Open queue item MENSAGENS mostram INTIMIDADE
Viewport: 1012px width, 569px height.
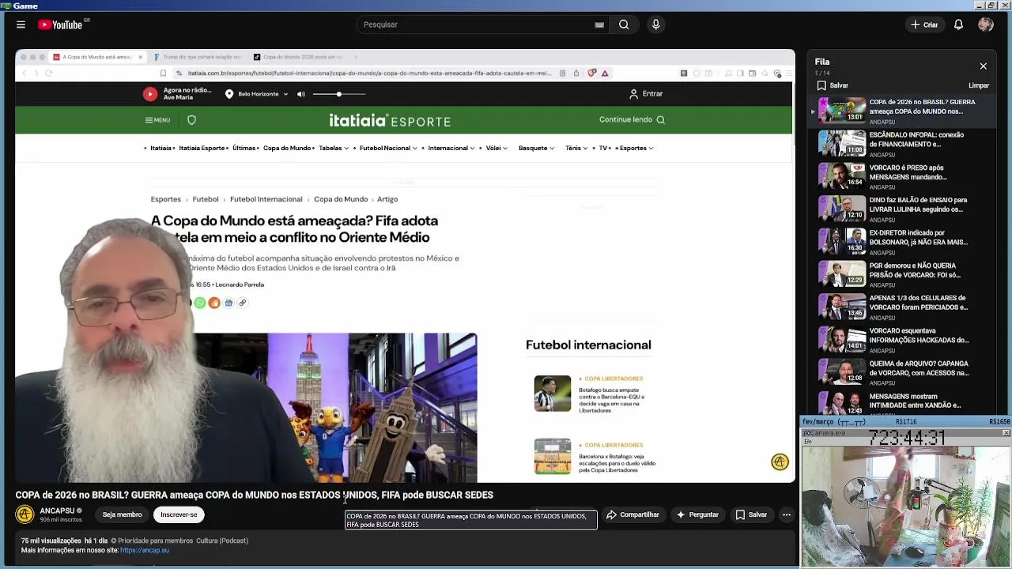pos(901,401)
